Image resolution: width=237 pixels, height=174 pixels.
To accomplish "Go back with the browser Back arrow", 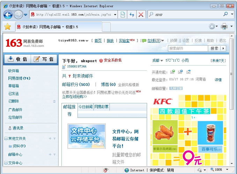I will (x=8, y=15).
